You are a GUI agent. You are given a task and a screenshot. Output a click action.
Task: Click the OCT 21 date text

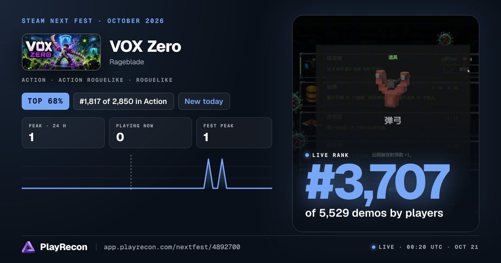(467, 247)
